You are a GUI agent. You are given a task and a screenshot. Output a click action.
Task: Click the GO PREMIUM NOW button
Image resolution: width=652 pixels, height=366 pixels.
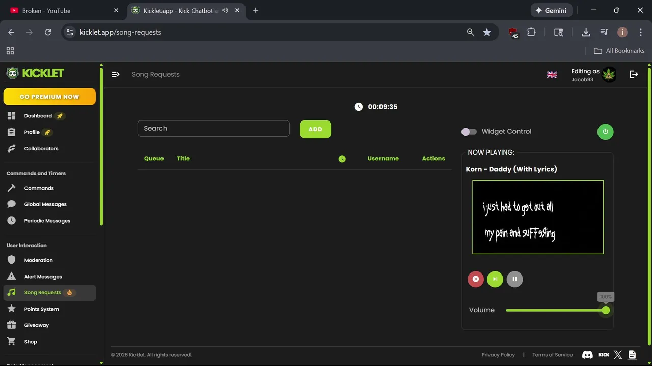tap(49, 97)
